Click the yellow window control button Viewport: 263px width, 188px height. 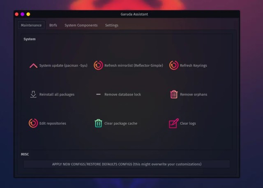[x=28, y=14]
